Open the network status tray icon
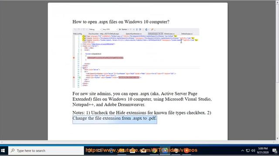This screenshot has height=156, width=279. pos(248,151)
